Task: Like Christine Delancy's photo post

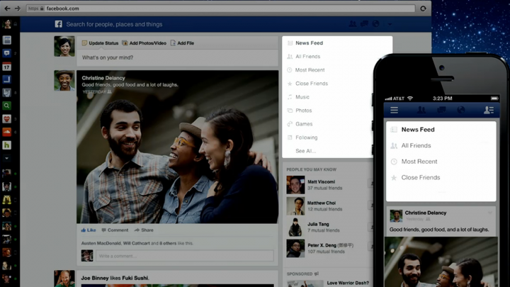Action: tap(89, 230)
